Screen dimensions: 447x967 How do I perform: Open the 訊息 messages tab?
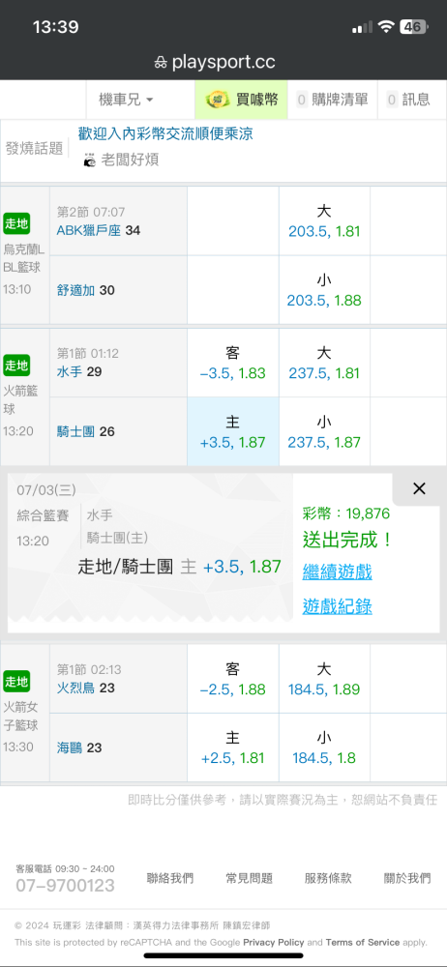pyautogui.click(x=408, y=100)
